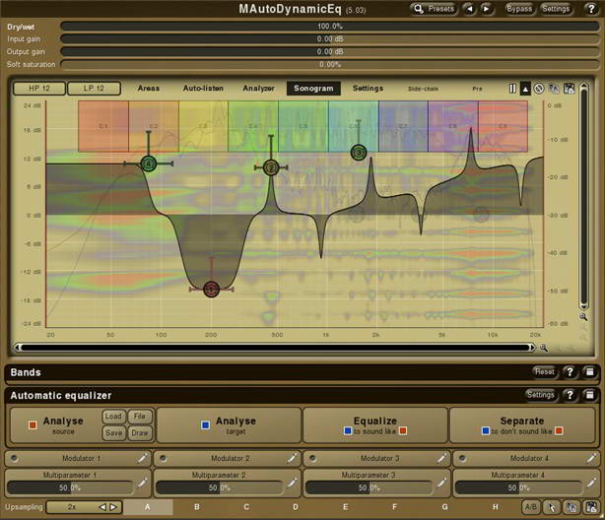Enable the LP 12 low-pass filter
605x520 pixels.
97,89
